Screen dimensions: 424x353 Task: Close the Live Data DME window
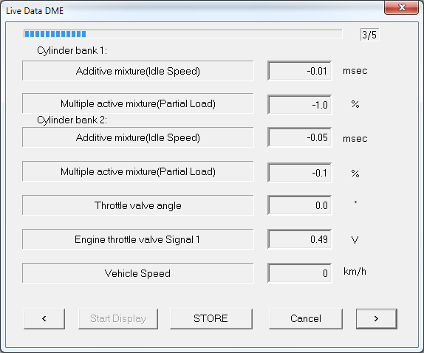[401, 7]
